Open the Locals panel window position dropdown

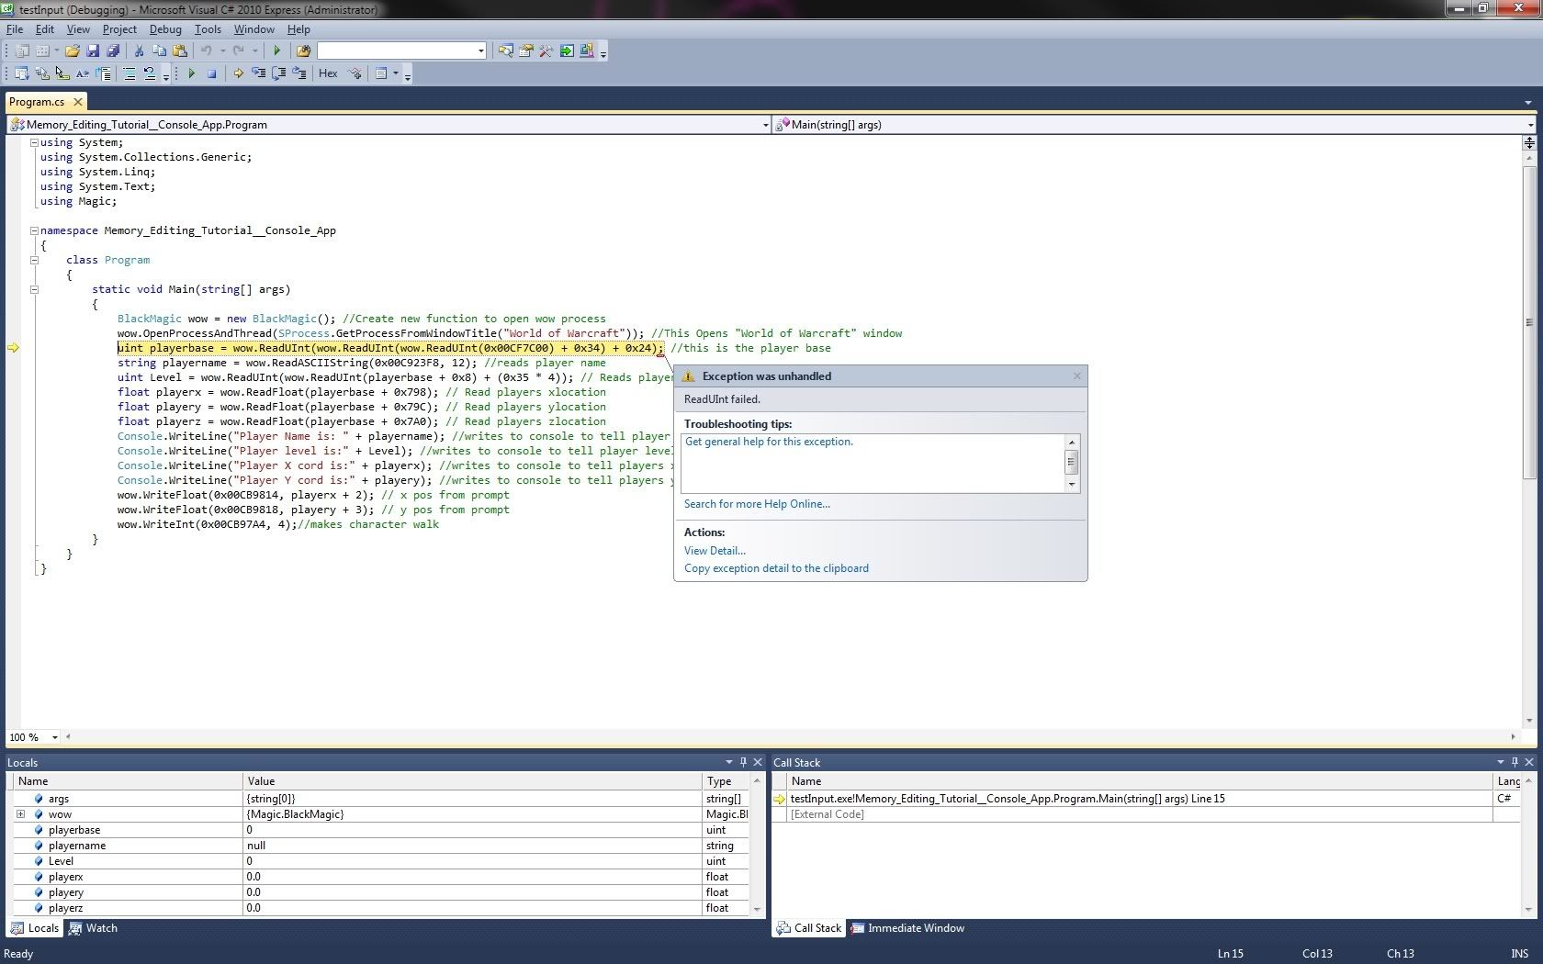click(x=729, y=762)
